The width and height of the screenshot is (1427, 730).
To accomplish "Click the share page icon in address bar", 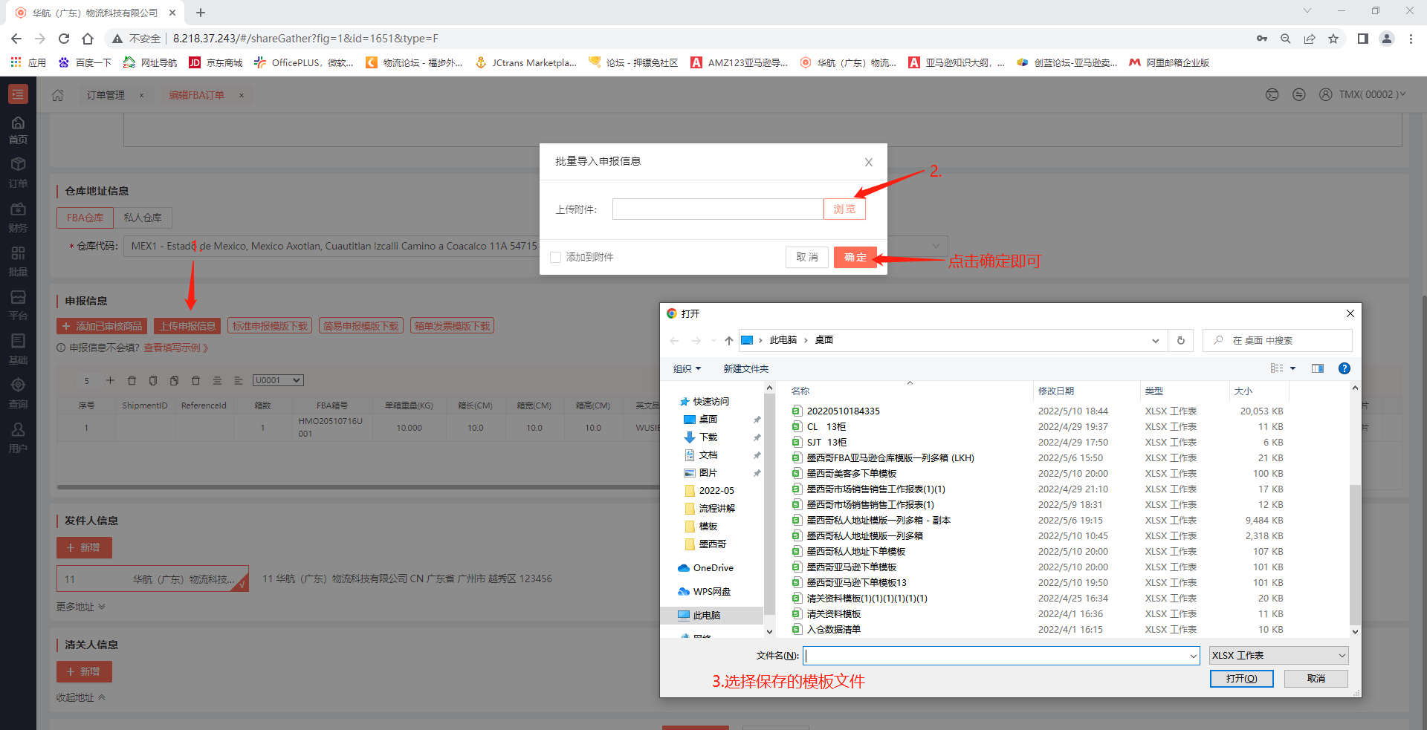I will pos(1310,39).
